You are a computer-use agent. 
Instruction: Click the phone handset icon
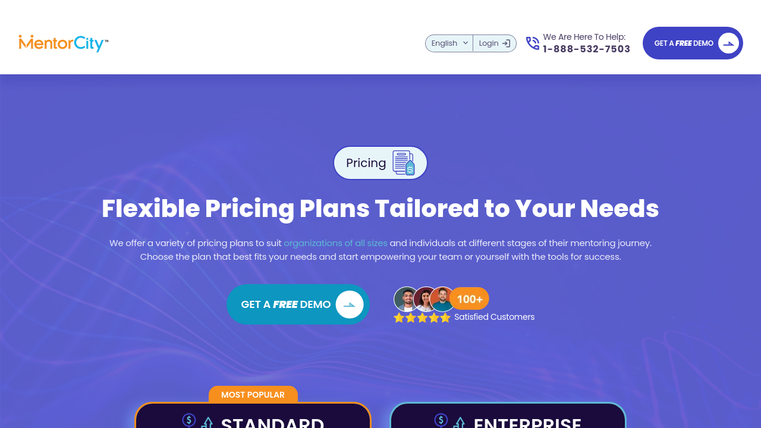[533, 43]
